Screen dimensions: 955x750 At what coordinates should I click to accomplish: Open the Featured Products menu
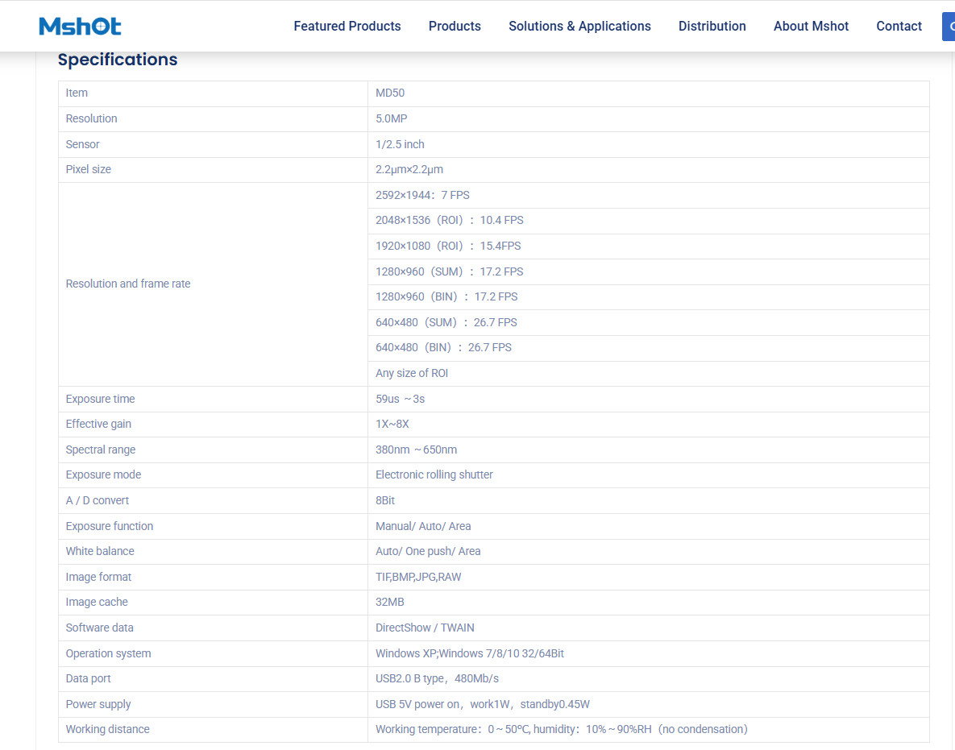coord(347,26)
